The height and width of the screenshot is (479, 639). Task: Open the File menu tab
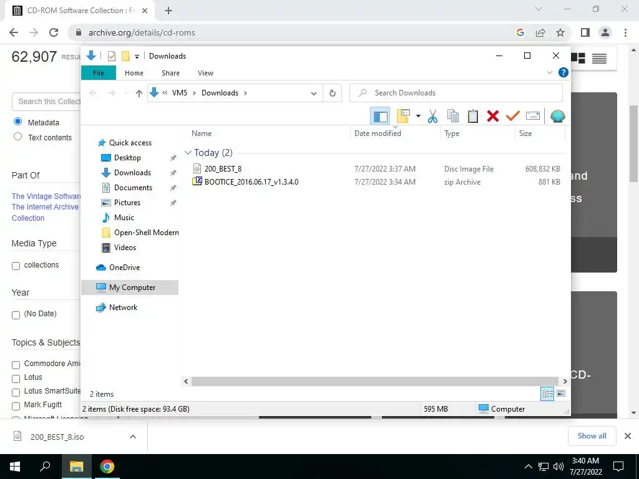click(x=99, y=73)
